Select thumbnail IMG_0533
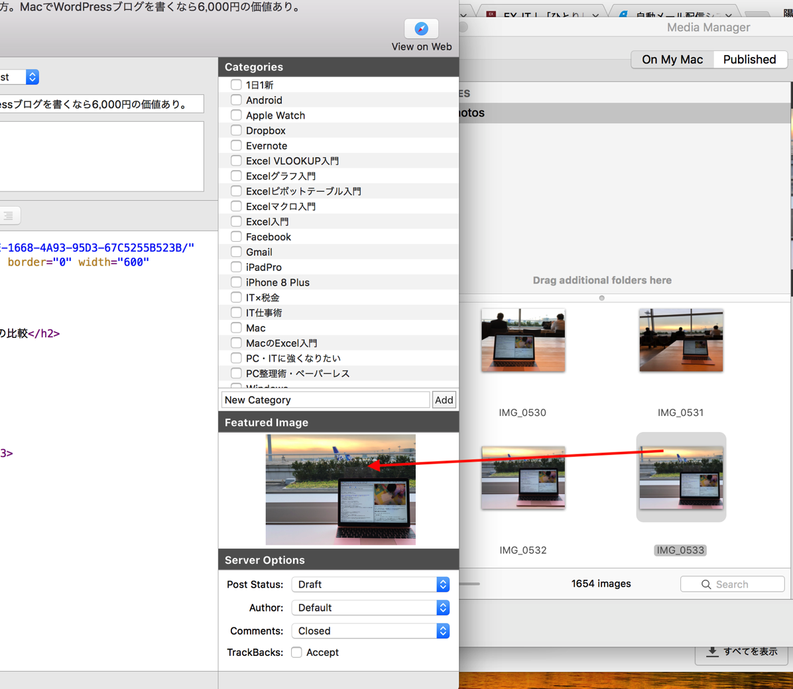793x689 pixels. pos(681,478)
